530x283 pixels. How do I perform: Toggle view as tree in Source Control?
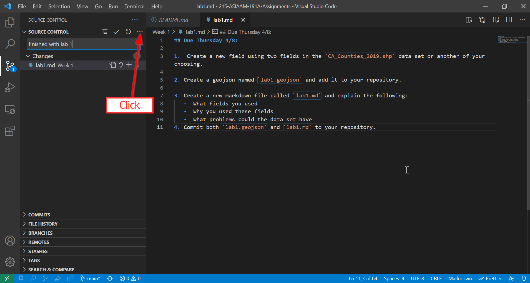105,32
